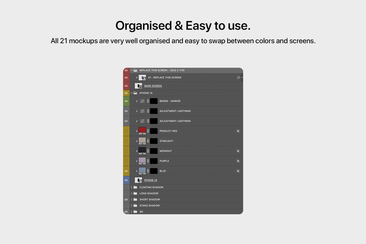
Task: Hide the Blue color layer
Action: (x=126, y=171)
